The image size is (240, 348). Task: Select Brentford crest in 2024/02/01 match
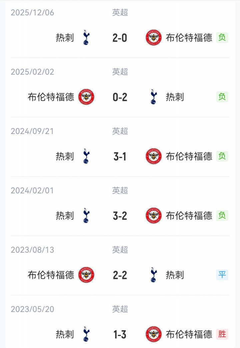pyautogui.click(x=153, y=216)
